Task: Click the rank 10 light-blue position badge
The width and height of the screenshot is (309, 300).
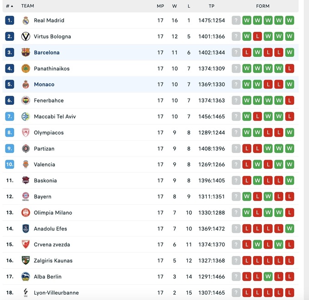Action: tap(10, 164)
